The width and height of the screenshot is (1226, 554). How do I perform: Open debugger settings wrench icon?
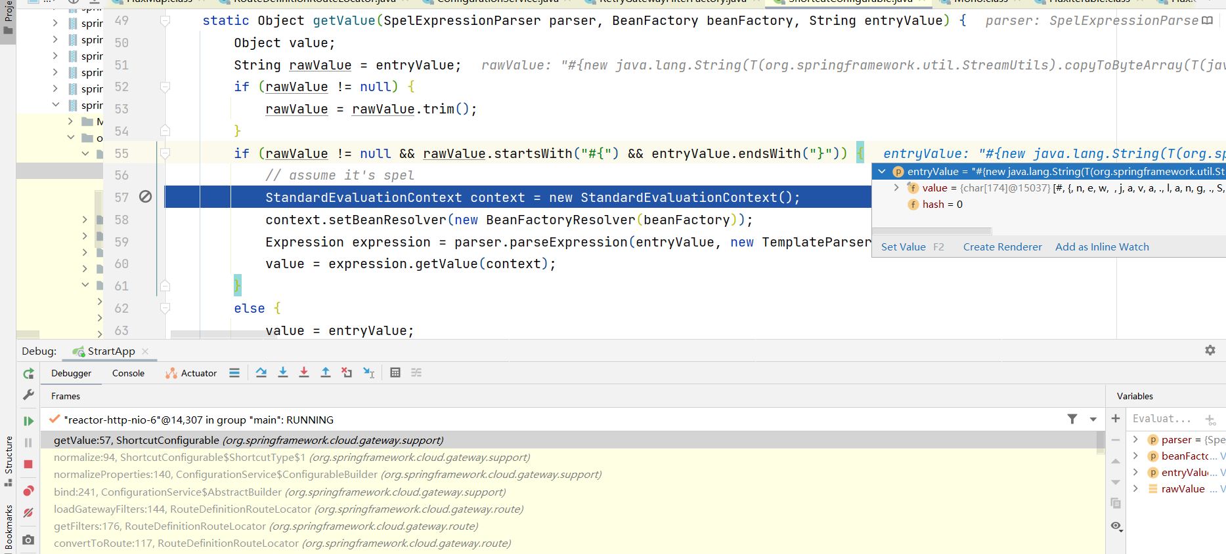(x=28, y=395)
